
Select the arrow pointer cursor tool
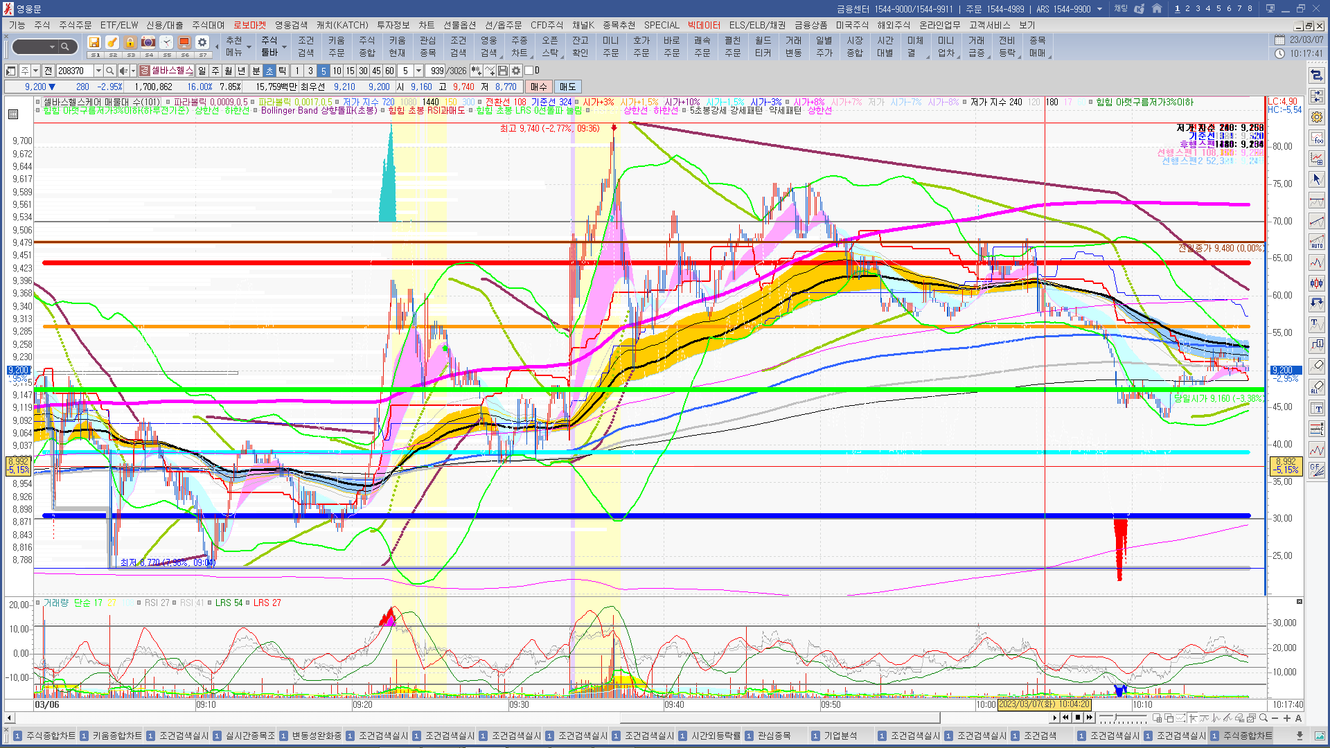tap(1317, 179)
